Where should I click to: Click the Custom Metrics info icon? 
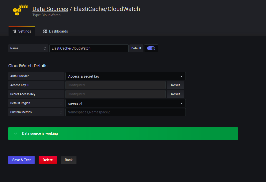click(x=61, y=112)
